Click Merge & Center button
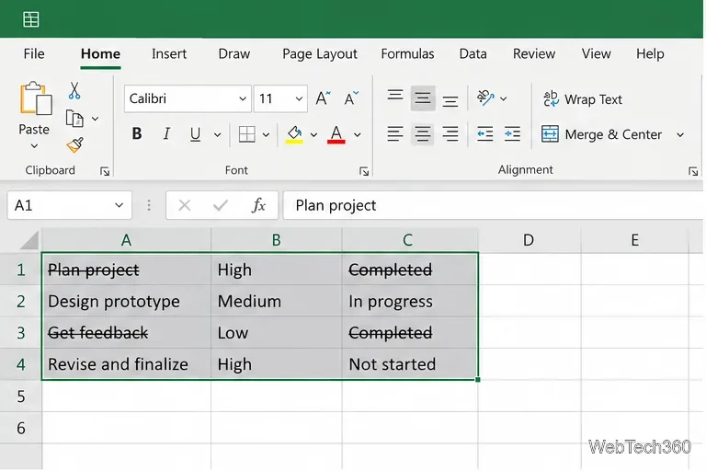Image resolution: width=706 pixels, height=471 pixels. click(x=601, y=134)
